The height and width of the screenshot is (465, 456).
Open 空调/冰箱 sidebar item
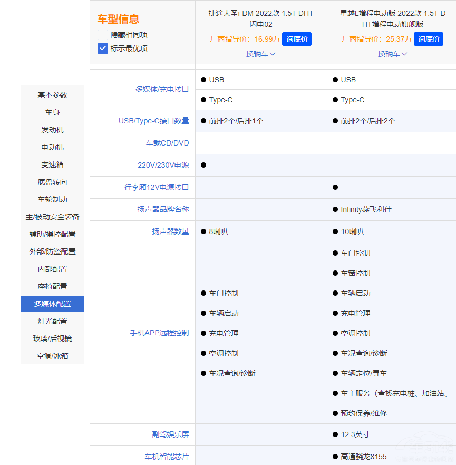pos(52,356)
